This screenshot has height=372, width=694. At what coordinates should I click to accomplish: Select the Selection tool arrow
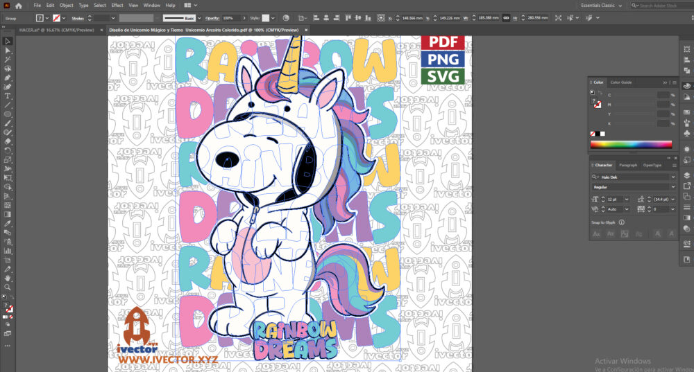[8, 41]
